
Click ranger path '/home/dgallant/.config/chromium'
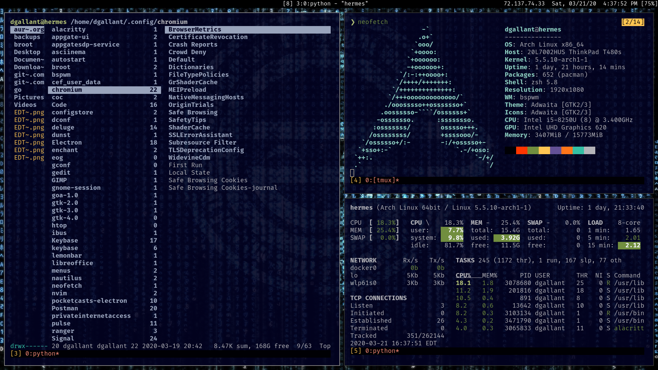(129, 22)
